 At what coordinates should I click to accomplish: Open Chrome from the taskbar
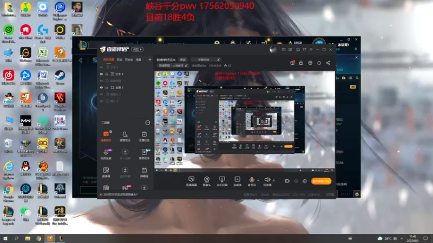(38, 238)
